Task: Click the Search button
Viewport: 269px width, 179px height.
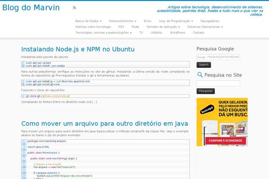Action: click(x=204, y=65)
